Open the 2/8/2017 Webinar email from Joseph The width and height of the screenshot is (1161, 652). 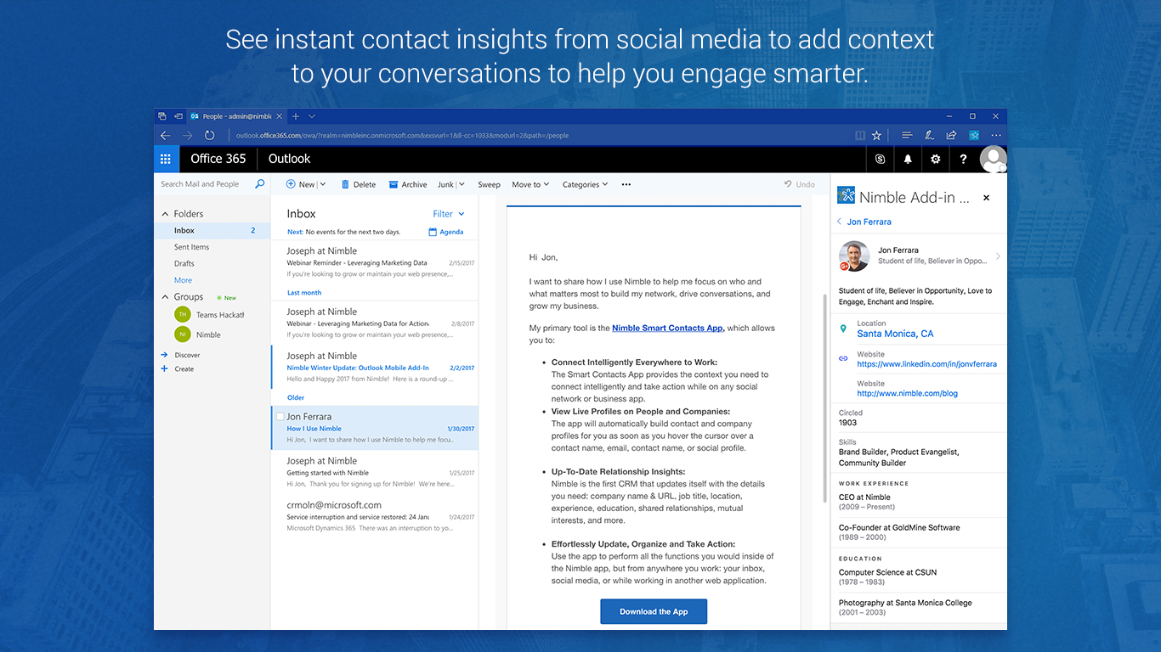(374, 323)
